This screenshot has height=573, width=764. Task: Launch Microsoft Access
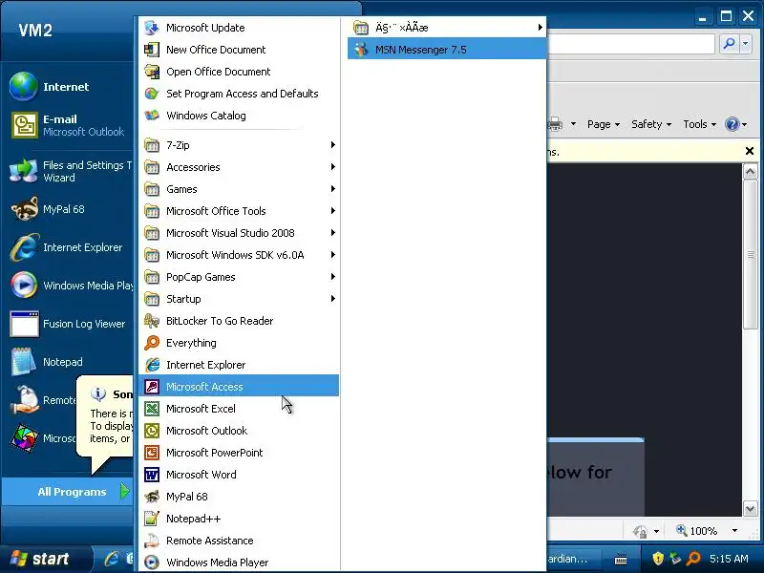[x=239, y=387]
